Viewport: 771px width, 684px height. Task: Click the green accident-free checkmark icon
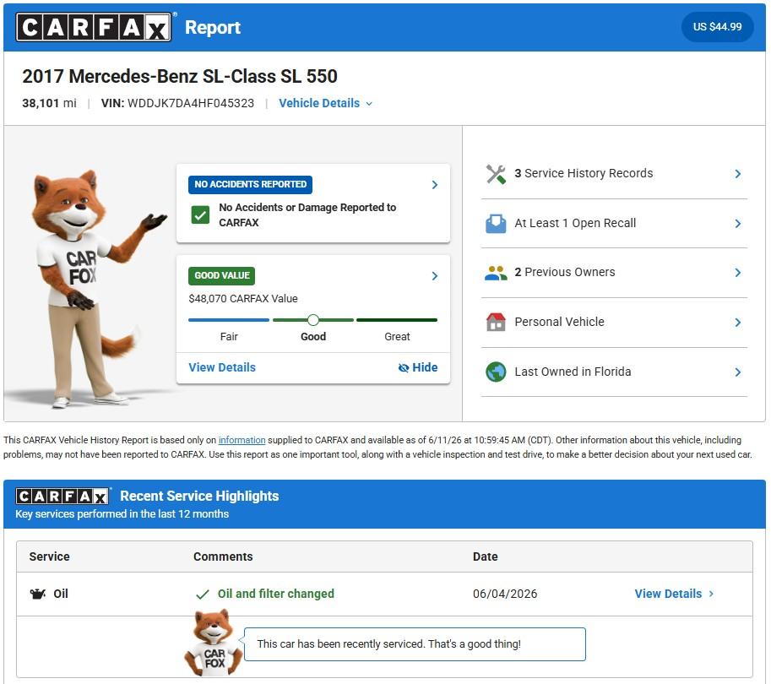[x=200, y=214]
